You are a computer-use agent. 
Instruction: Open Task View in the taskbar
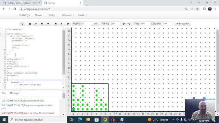[x=71, y=120]
